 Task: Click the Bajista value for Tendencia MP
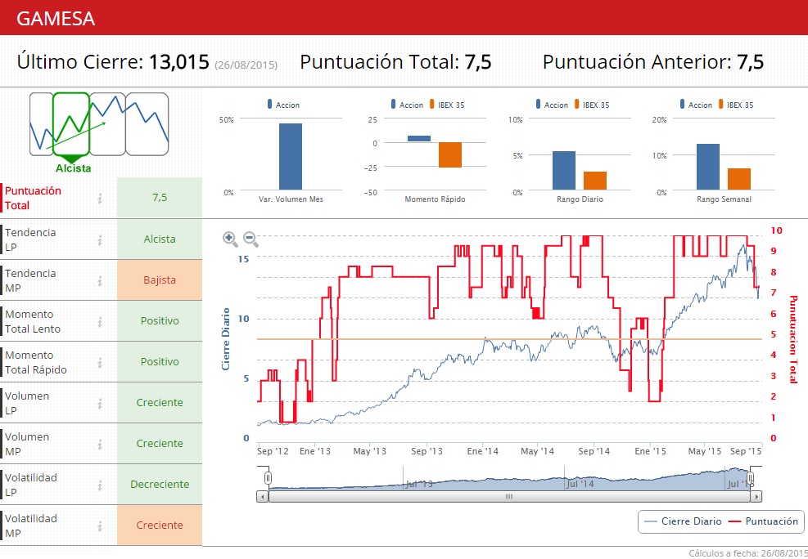160,280
